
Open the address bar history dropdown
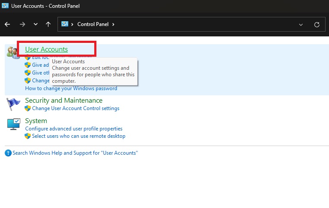300,25
